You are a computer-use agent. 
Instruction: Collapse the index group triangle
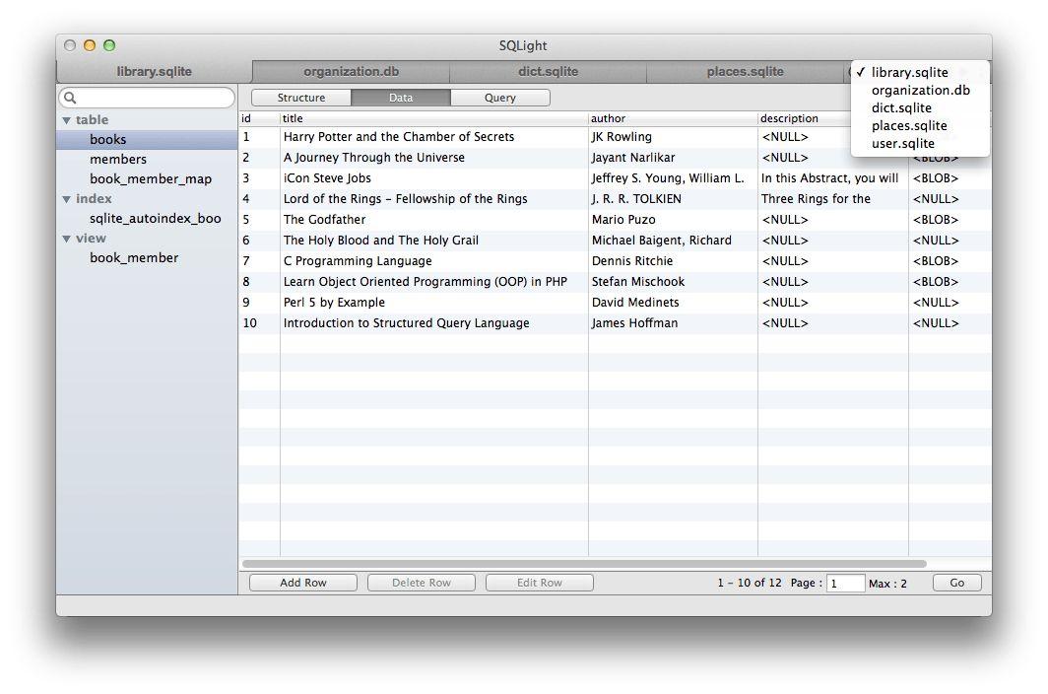point(66,199)
